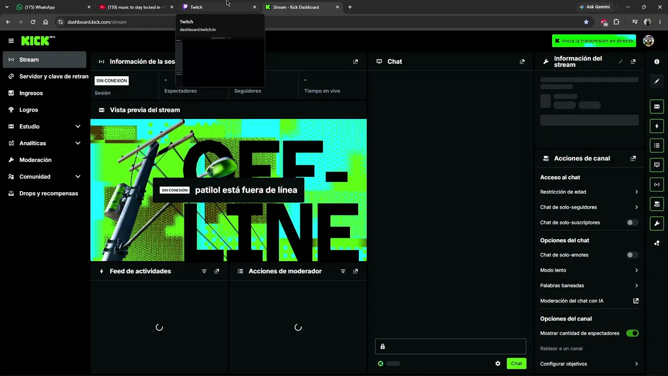
Task: Click the Kick badge icon below chat input
Action: coord(380,363)
